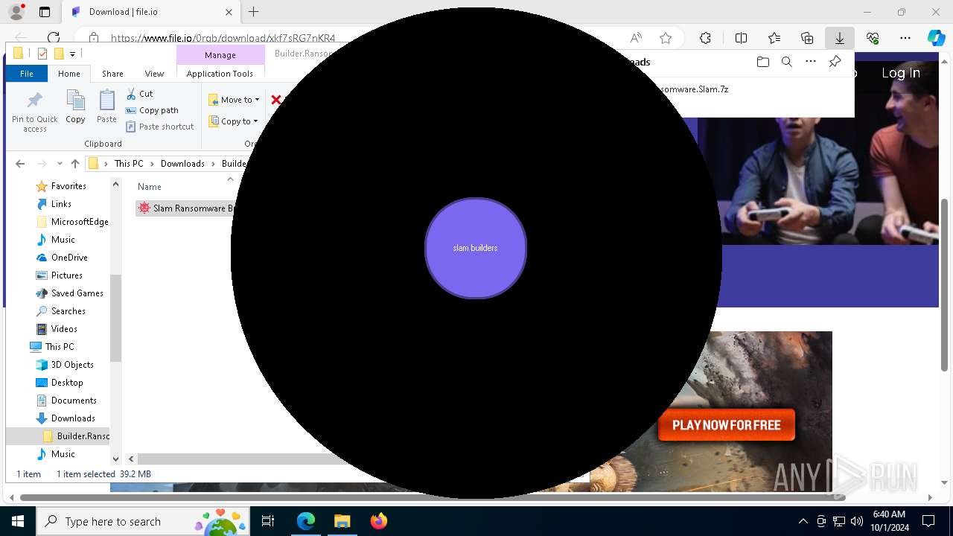Open Firefox from the taskbar
This screenshot has width=953, height=536.
click(379, 521)
